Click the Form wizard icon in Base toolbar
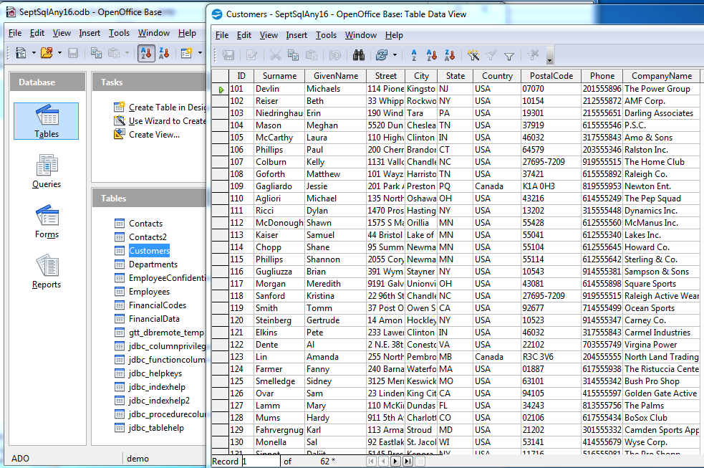Image resolution: width=704 pixels, height=468 pixels. pos(187,53)
